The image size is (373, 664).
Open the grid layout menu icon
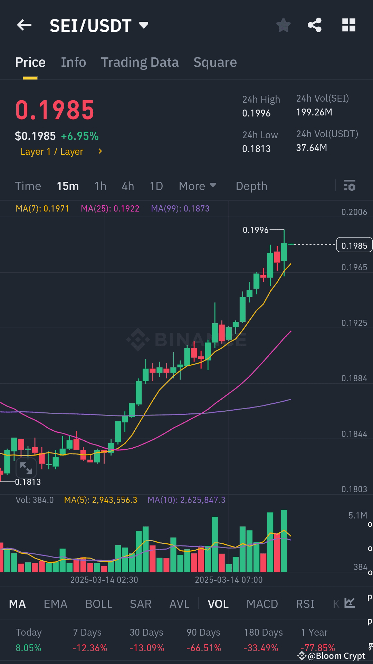click(349, 25)
